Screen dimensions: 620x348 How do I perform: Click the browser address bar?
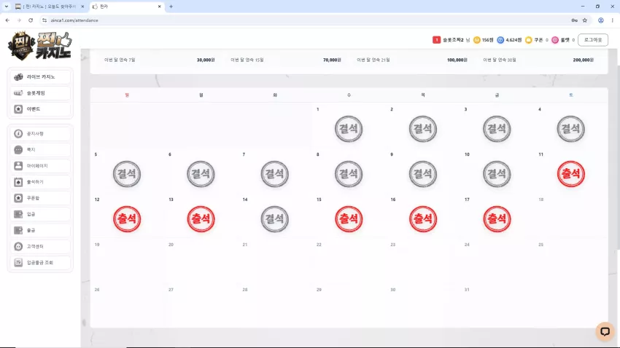tap(304, 20)
